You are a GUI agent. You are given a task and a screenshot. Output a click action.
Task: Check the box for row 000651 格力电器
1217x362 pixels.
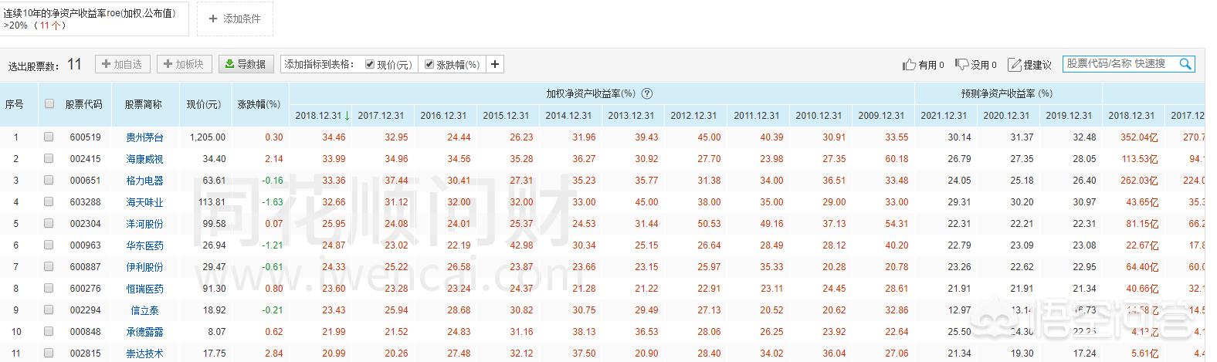[x=49, y=180]
